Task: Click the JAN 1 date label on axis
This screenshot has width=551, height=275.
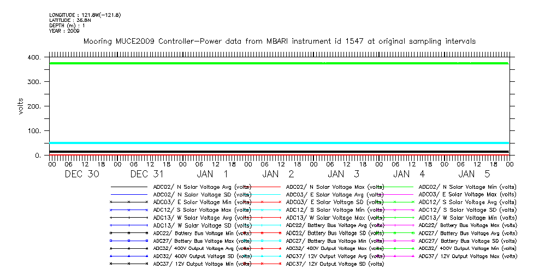Action: tap(212, 174)
